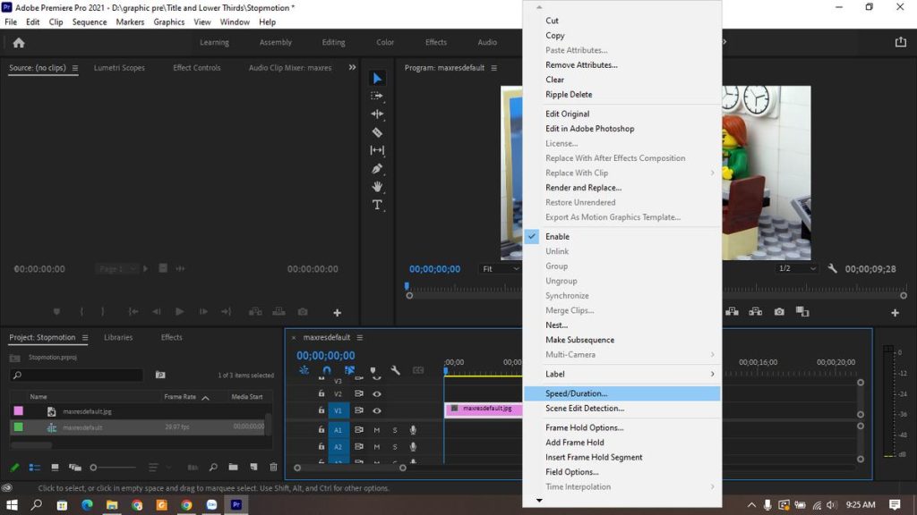Toggle the V2 track output eye
This screenshot has width=917, height=515.
click(x=378, y=393)
